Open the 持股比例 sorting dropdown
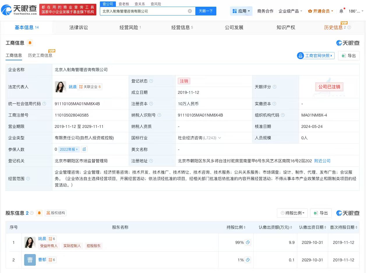This screenshot has width=366, height=273. tap(292, 213)
